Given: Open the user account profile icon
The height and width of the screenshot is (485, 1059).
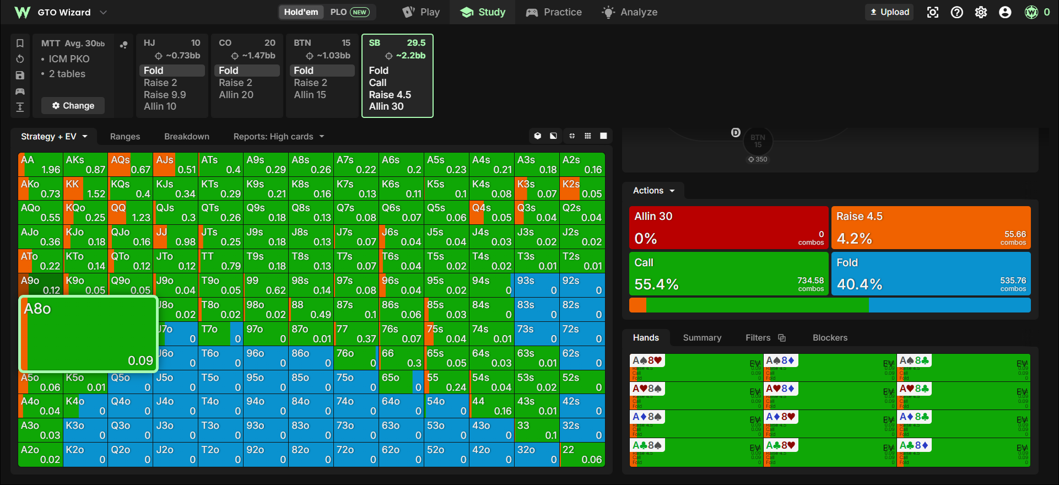Looking at the screenshot, I should click(1005, 12).
